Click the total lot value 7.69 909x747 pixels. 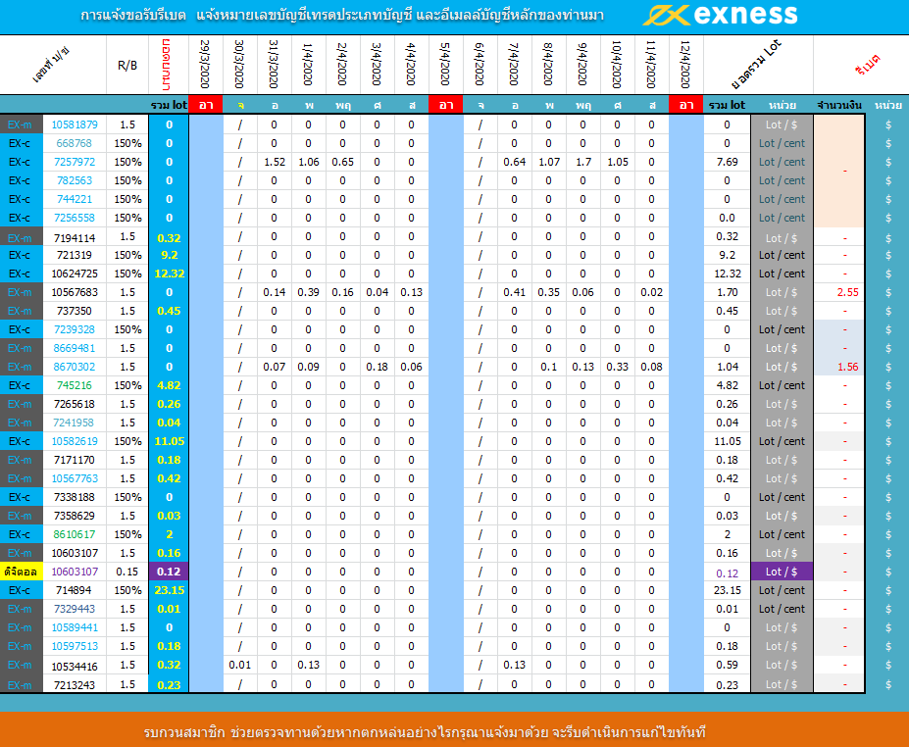727,162
